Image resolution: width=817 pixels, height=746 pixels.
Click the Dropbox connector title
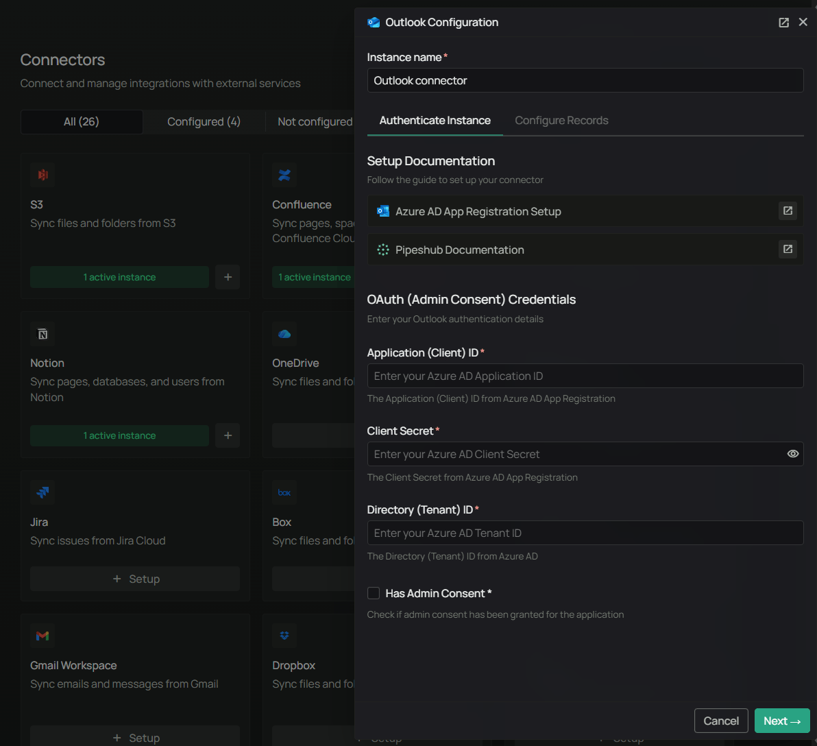293,665
